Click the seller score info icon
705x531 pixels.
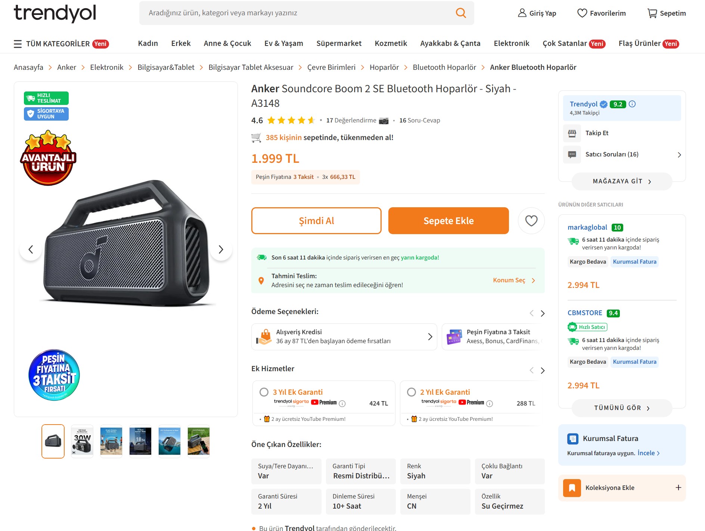(632, 104)
